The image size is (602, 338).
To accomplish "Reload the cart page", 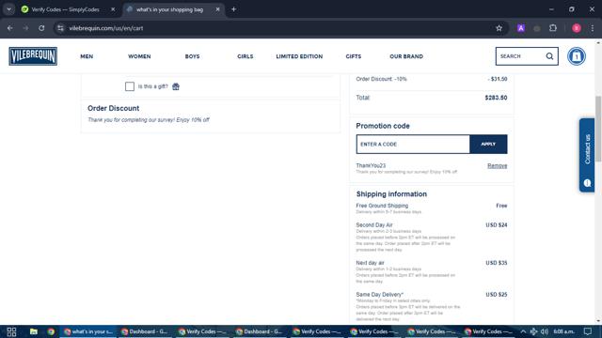I will coord(41,28).
